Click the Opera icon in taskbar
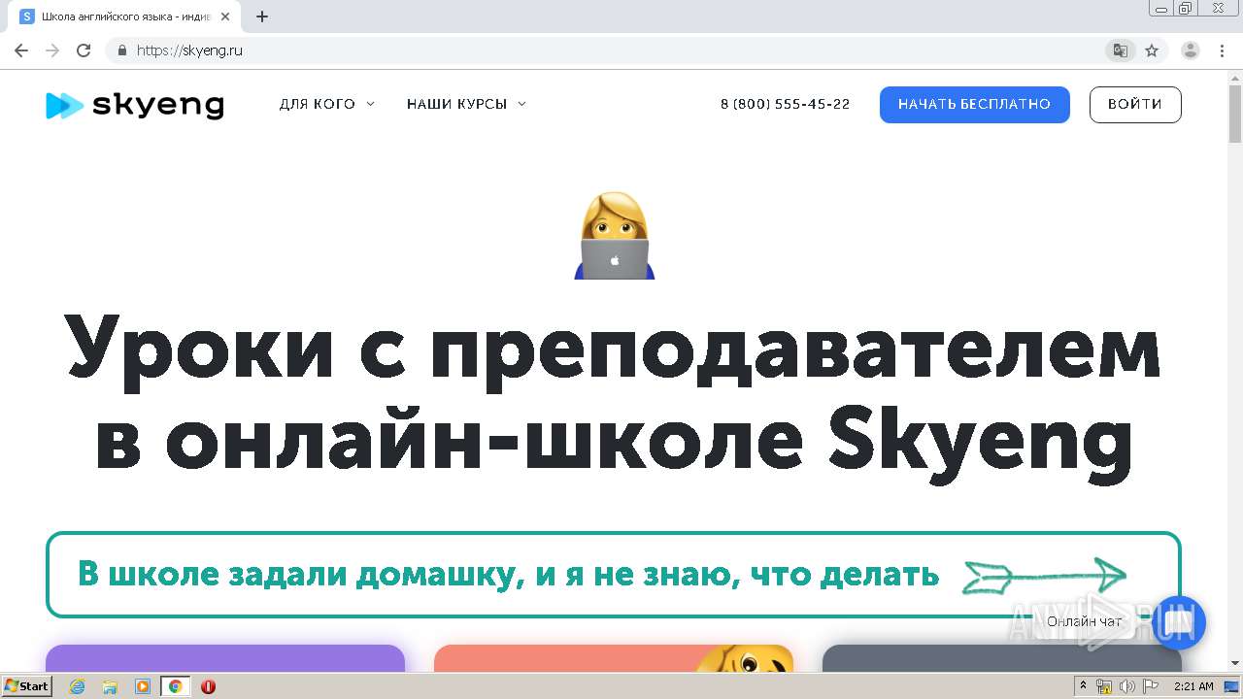The width and height of the screenshot is (1243, 699). (208, 686)
